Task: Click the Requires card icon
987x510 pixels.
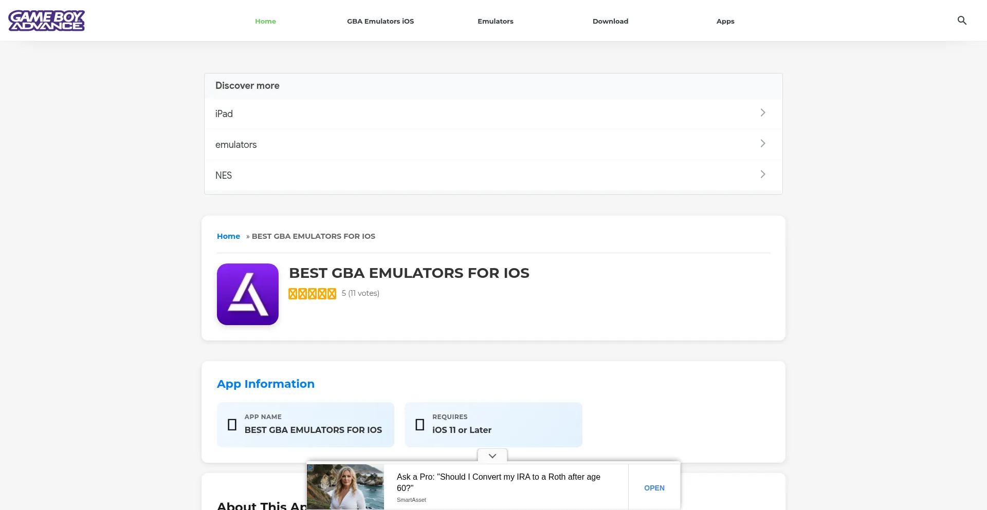Action: pyautogui.click(x=420, y=425)
